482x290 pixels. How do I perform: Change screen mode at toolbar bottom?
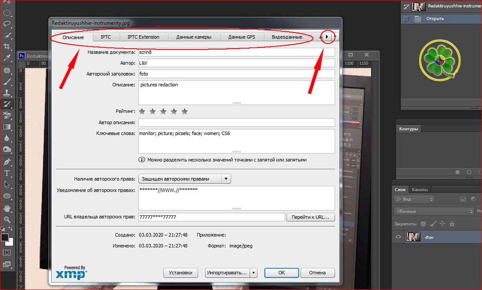pos(7,264)
